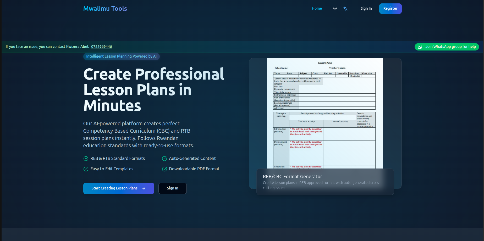Open the language switcher icon
Screen dimensions: 484x241
coord(345,8)
